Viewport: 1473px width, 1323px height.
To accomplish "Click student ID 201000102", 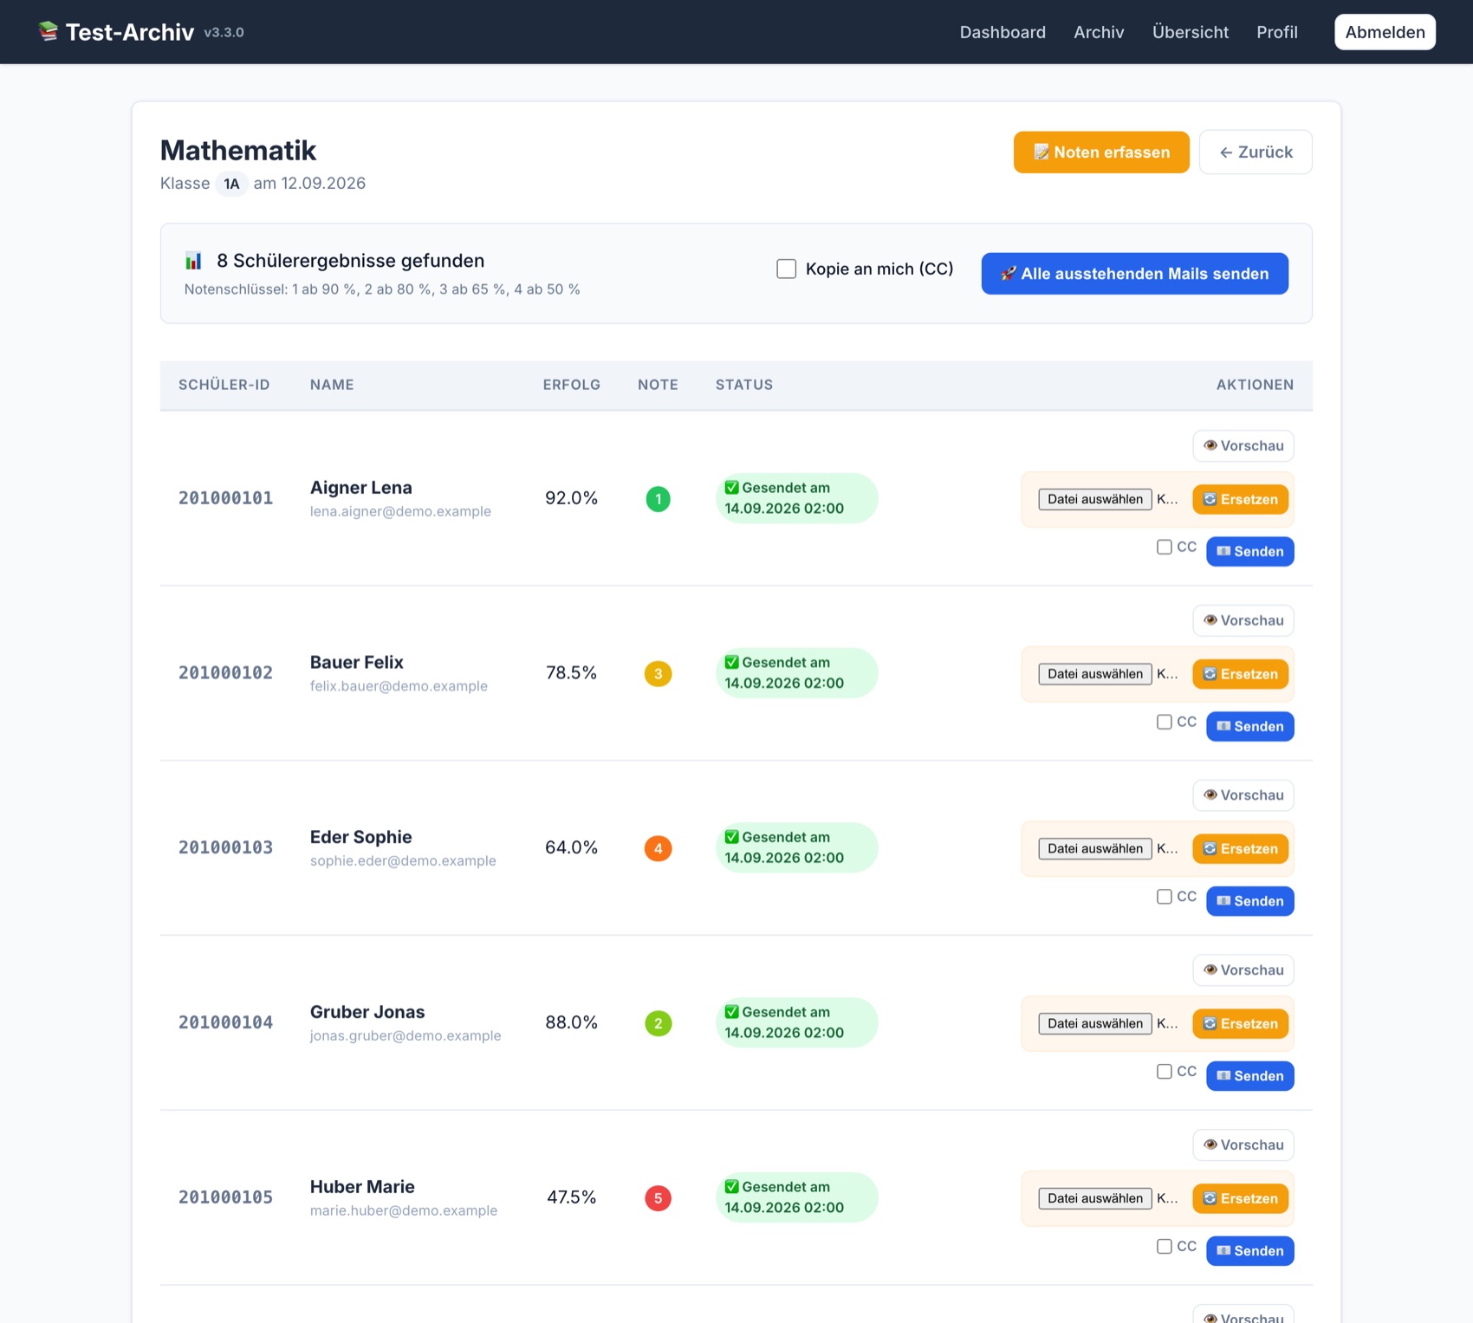I will pyautogui.click(x=226, y=673).
